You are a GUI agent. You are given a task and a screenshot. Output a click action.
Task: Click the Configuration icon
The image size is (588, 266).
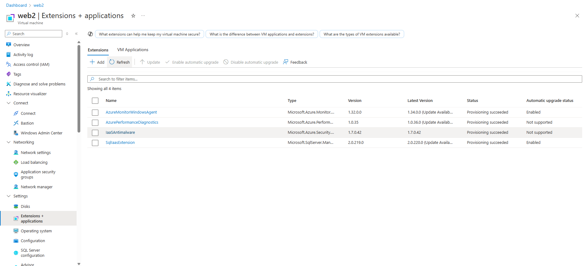pos(16,241)
